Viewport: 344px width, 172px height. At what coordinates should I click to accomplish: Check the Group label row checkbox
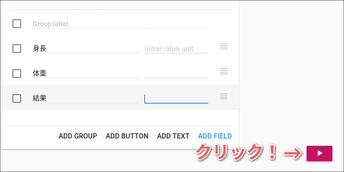17,24
